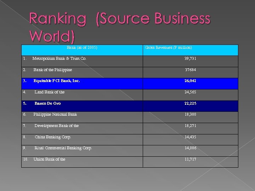Select the 'Gross Revenues (P million)' header cell

(x=191, y=50)
